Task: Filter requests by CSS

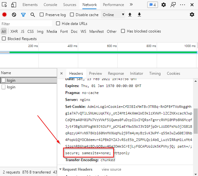Action: (x=31, y=31)
